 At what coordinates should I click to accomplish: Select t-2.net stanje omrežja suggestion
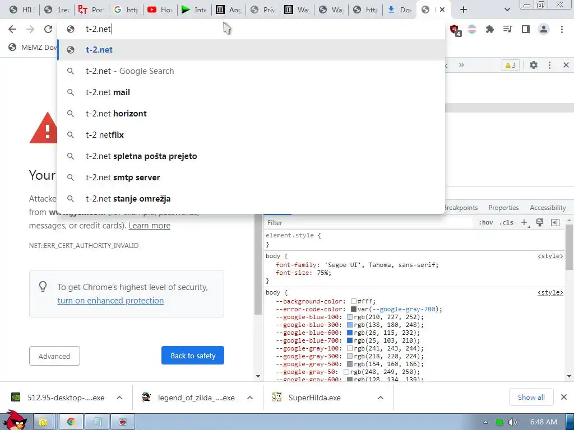(252, 199)
